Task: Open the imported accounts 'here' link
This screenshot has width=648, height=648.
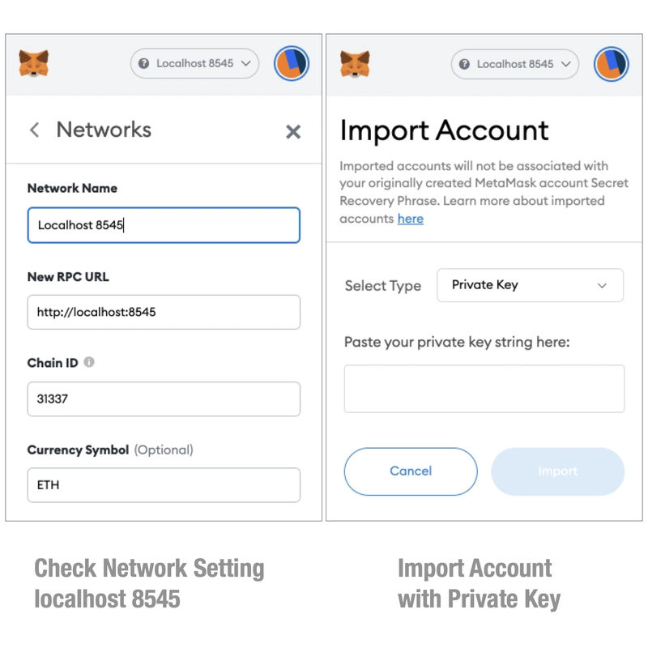Action: (x=411, y=219)
